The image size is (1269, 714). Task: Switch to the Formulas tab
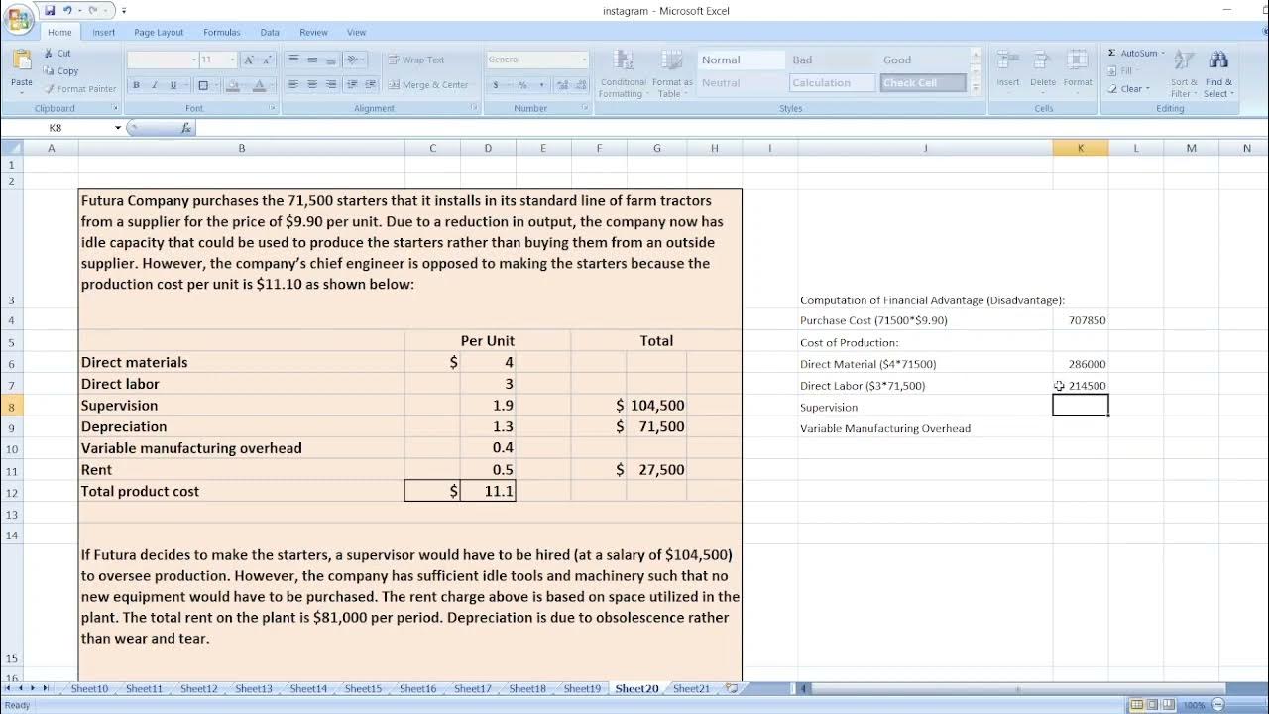pos(222,32)
